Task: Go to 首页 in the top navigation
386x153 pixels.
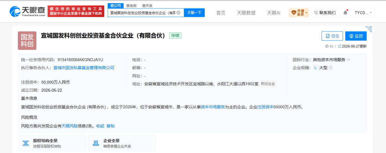Action: (x=221, y=13)
